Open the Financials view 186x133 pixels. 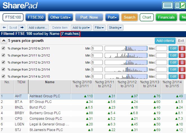(x=166, y=17)
